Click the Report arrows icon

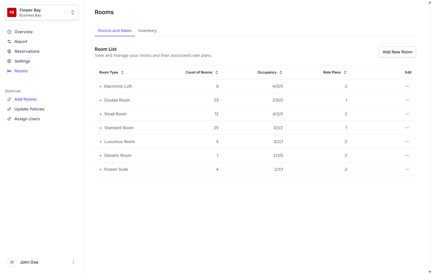click(9, 42)
